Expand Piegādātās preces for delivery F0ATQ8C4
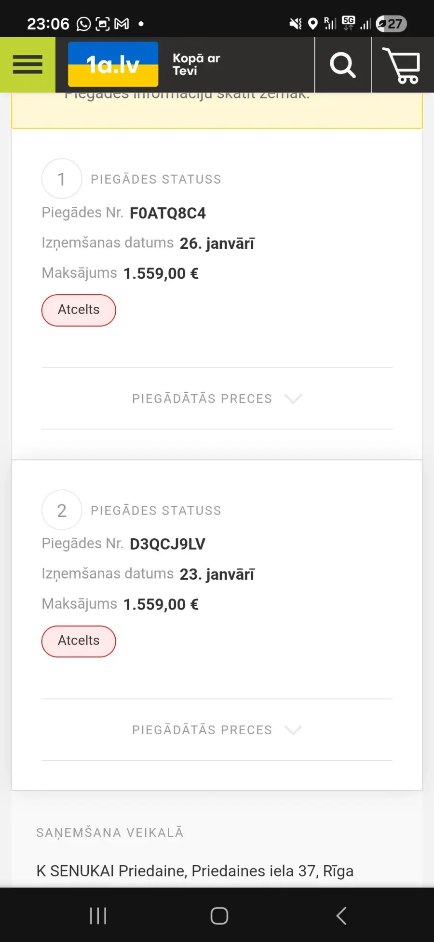This screenshot has width=434, height=942. (x=202, y=399)
